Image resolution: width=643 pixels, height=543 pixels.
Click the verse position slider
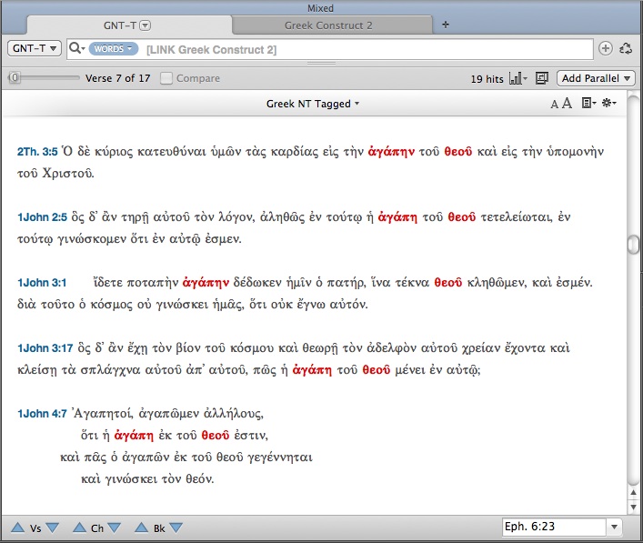pos(43,79)
